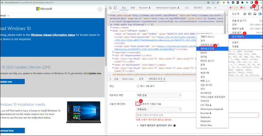Click the ov-df.microsoft.com script source link
This screenshot has height=136, width=263.
coord(177,37)
